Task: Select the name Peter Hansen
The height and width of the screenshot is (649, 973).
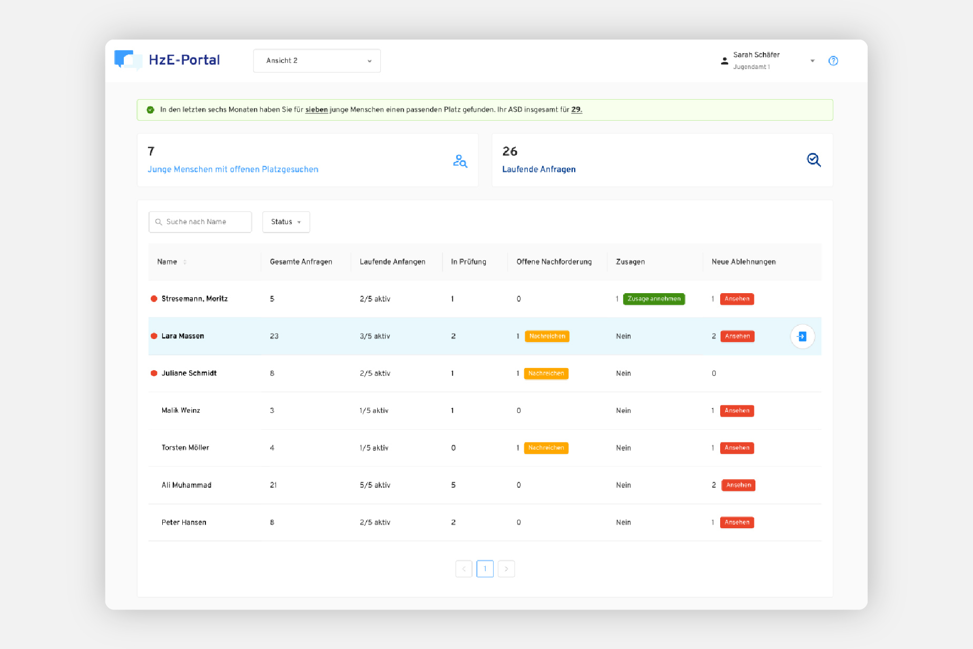Action: point(184,522)
